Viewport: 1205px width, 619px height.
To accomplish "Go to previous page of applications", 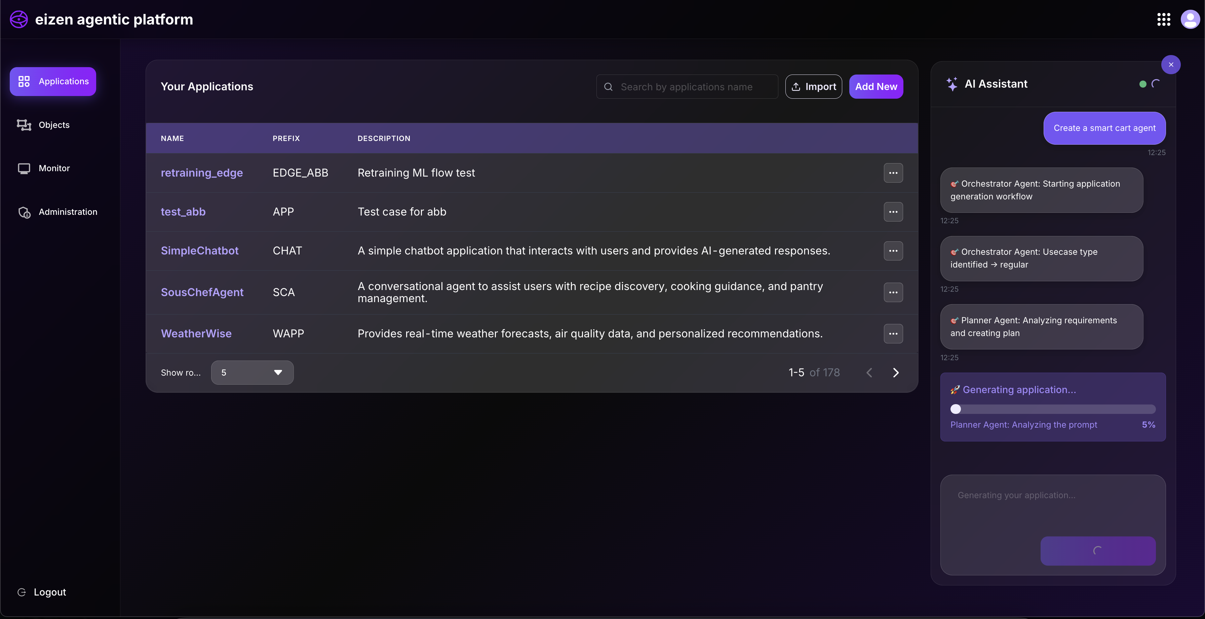I will point(869,372).
